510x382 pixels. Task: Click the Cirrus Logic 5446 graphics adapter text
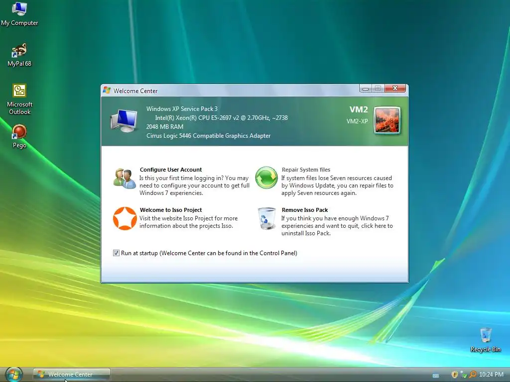208,136
